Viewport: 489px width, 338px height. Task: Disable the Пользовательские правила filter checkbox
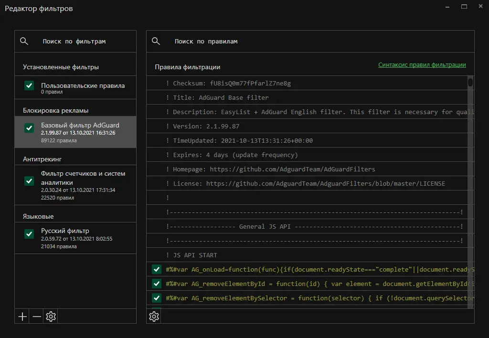click(29, 85)
